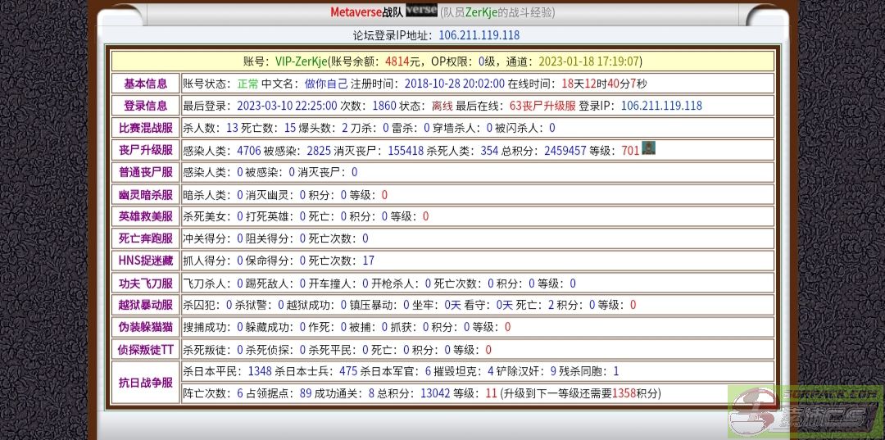Select the 幽灵暗杀服 server label

tap(146, 195)
